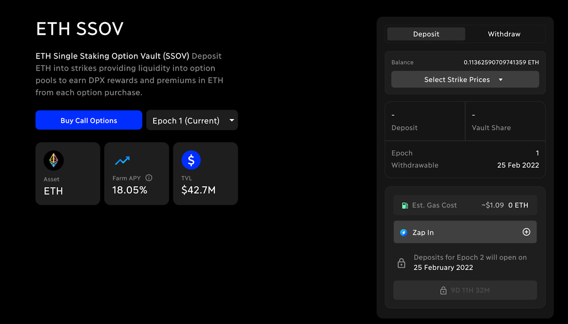Click the TVL dollar sign icon

[x=191, y=160]
